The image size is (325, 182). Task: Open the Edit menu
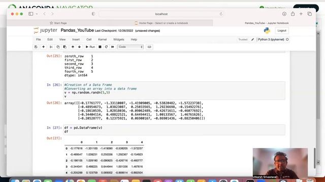point(50,39)
